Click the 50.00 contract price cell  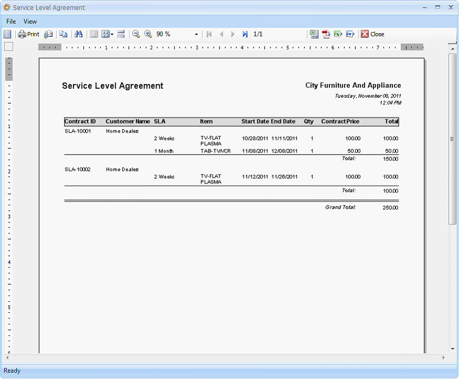(354, 151)
